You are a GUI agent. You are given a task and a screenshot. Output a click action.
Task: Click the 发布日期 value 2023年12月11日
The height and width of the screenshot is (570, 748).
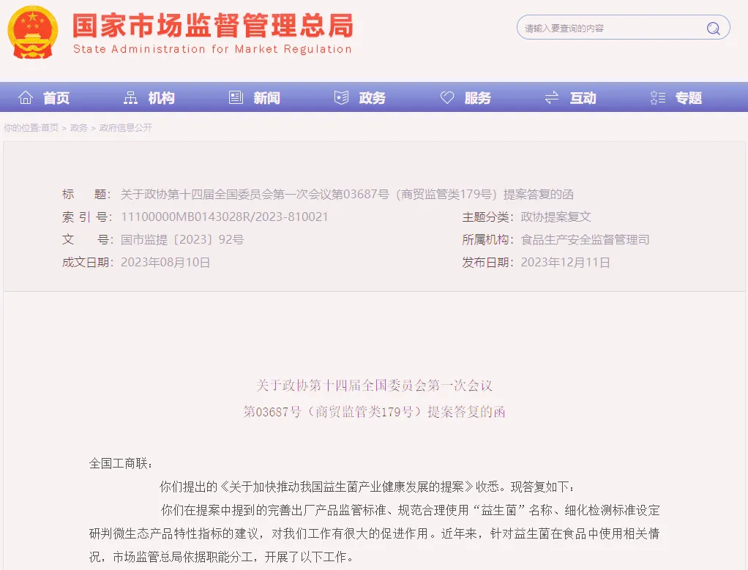(565, 263)
